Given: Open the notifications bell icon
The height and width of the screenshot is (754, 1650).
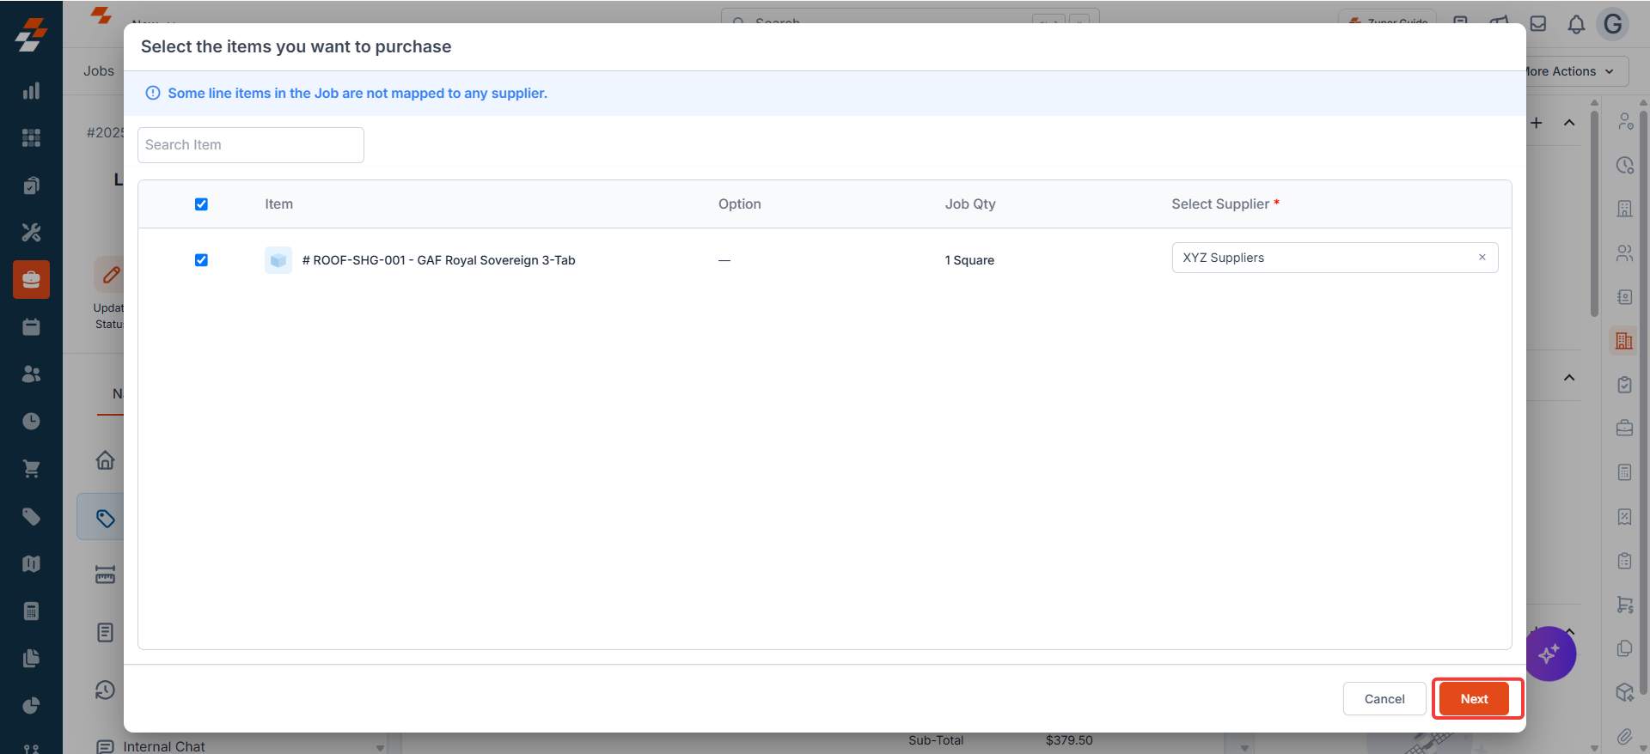Looking at the screenshot, I should click(x=1576, y=24).
